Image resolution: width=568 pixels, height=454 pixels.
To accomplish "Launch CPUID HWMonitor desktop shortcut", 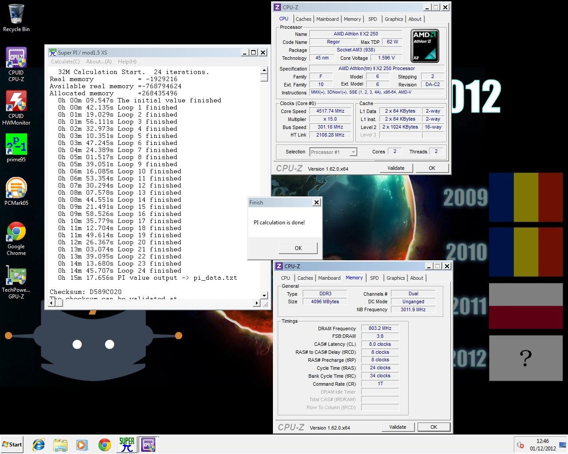I will point(16,108).
